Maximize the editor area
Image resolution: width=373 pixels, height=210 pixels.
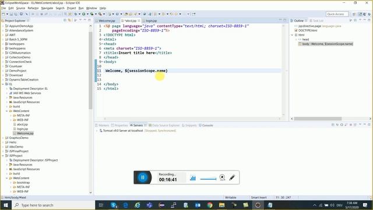285,20
